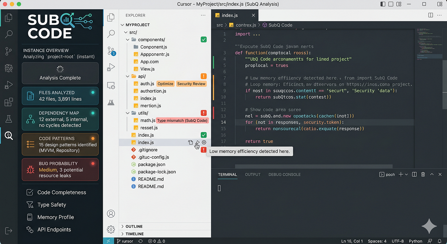447x244 pixels.
Task: Click green checkmark beside root index.js
Action: [204, 135]
